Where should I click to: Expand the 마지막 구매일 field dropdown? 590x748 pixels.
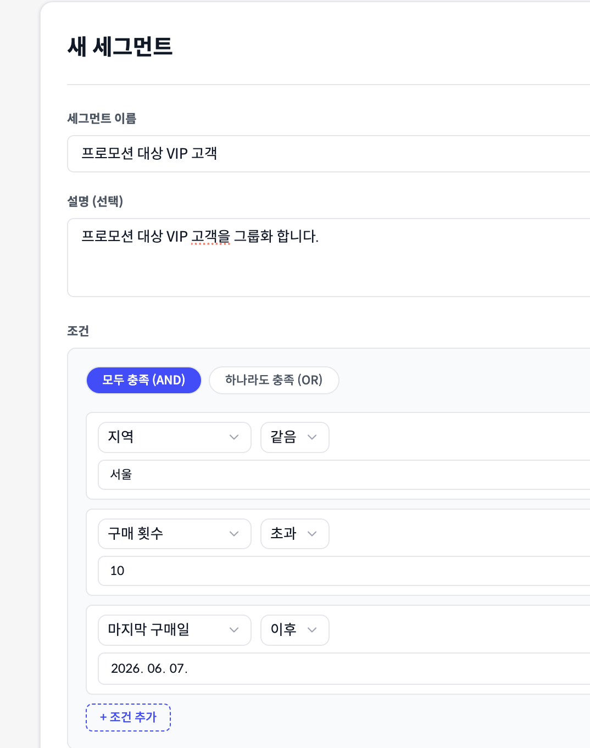174,630
